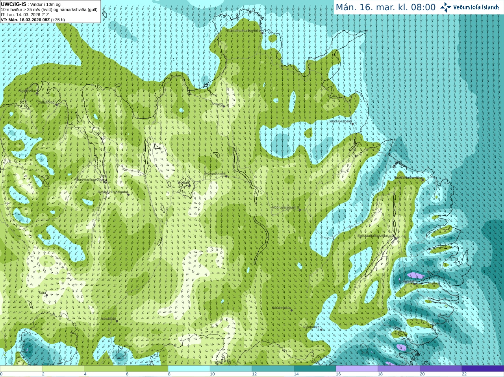Screen dimensions: 504x377
Task: Click the 'Akureyrarflugvöllur' map label
Action: (x=89, y=179)
